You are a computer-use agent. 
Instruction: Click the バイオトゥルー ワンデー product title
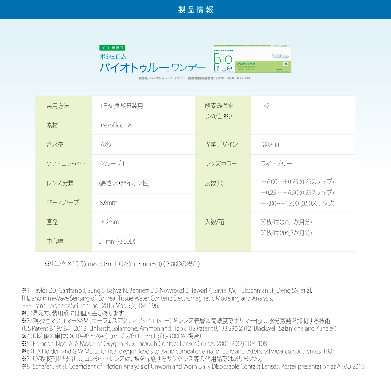click(x=152, y=67)
